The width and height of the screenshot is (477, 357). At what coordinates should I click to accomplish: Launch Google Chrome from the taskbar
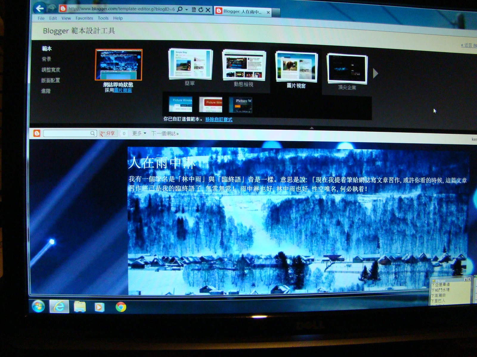tap(121, 307)
